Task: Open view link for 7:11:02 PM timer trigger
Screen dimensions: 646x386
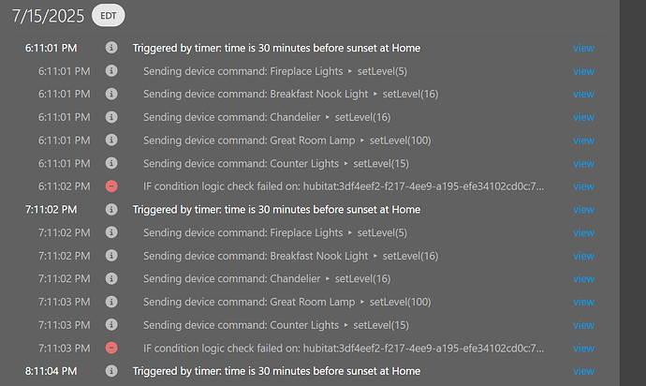Action: (583, 210)
